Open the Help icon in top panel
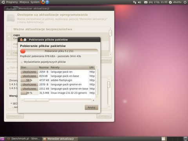 point(47,2)
